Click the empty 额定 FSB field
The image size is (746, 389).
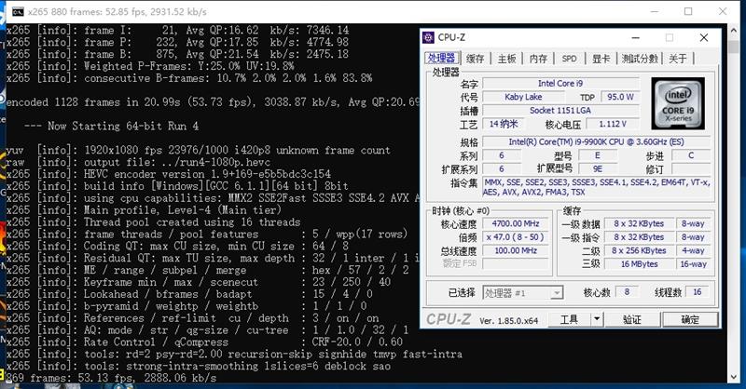click(x=516, y=263)
